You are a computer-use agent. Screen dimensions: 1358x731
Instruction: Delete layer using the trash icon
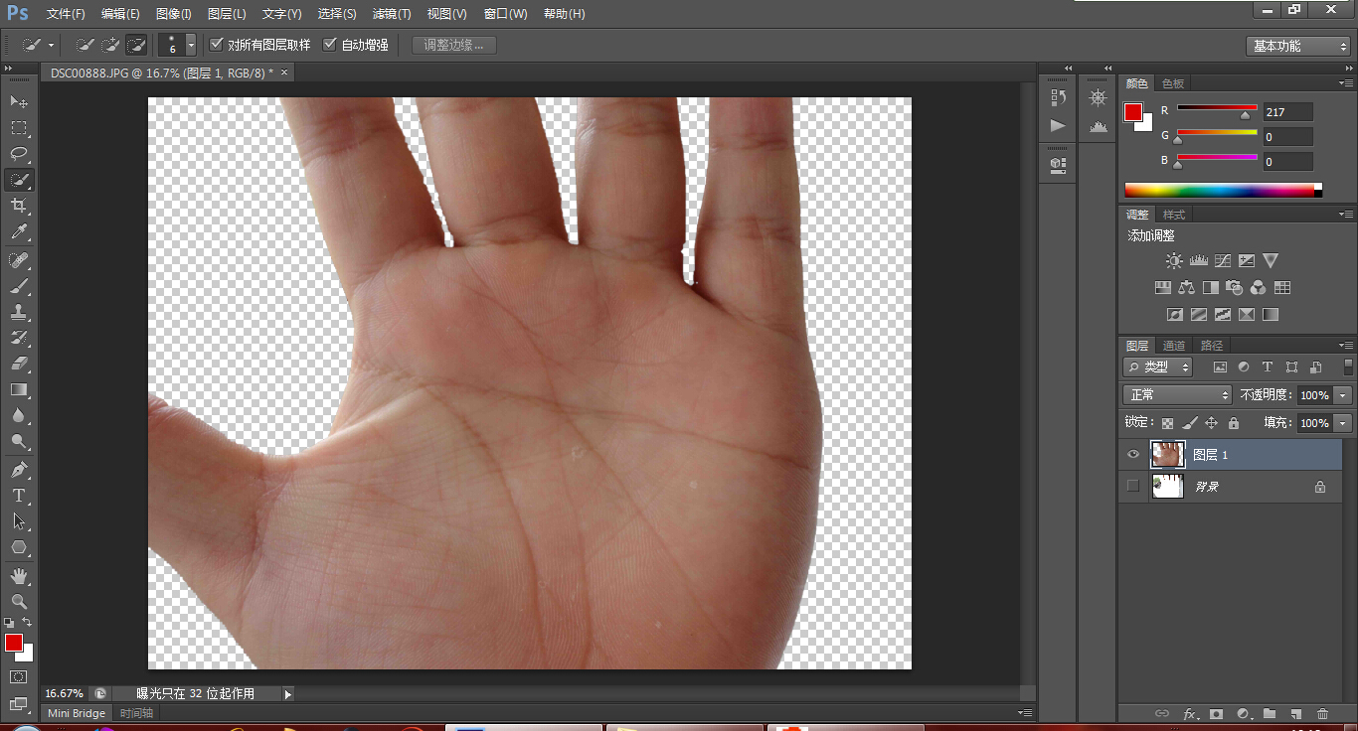pos(1322,713)
